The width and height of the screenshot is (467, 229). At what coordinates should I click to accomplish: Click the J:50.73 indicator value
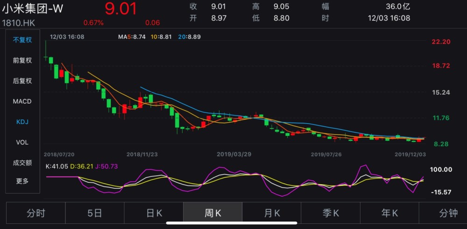(106, 167)
